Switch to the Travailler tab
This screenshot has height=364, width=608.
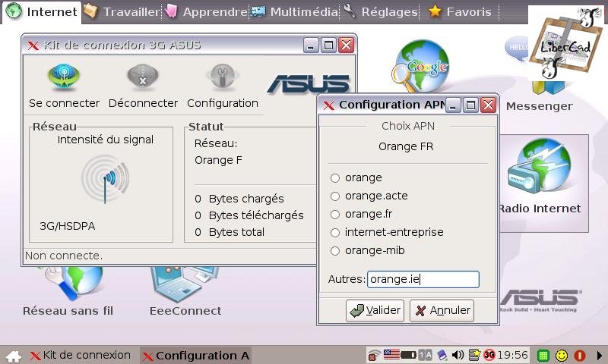[122, 12]
